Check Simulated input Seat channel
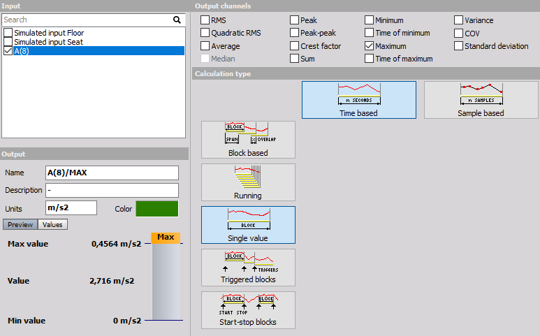Screen dimensions: 540x336 pyautogui.click(x=8, y=42)
